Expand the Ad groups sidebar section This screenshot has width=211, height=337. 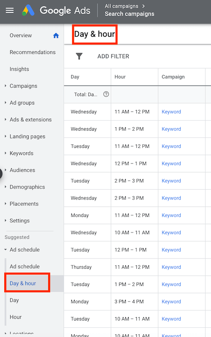click(x=5, y=103)
